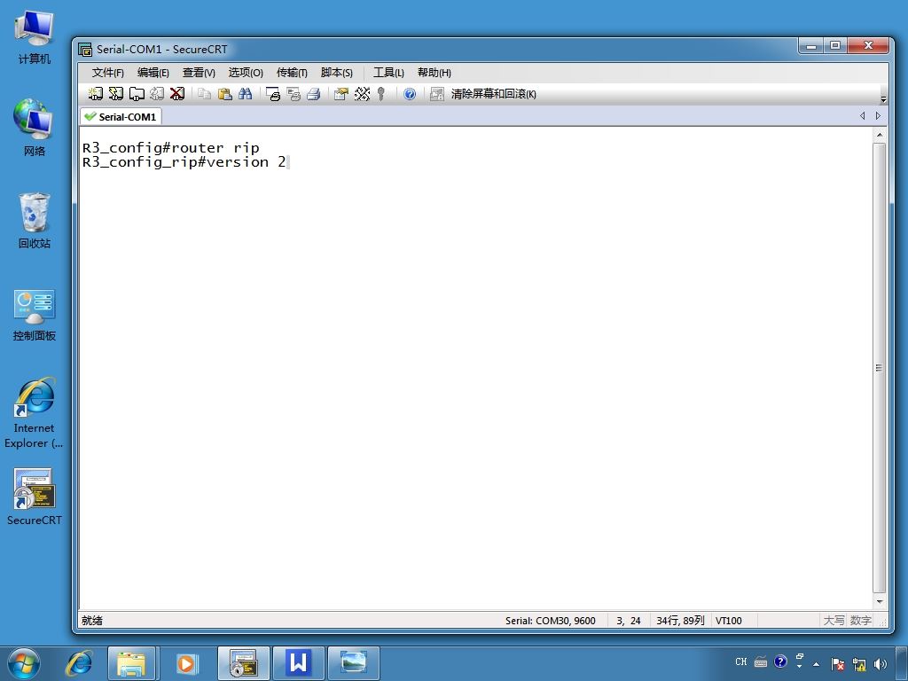Click the Action Center flag tray icon
This screenshot has width=908, height=681.
pos(837,664)
